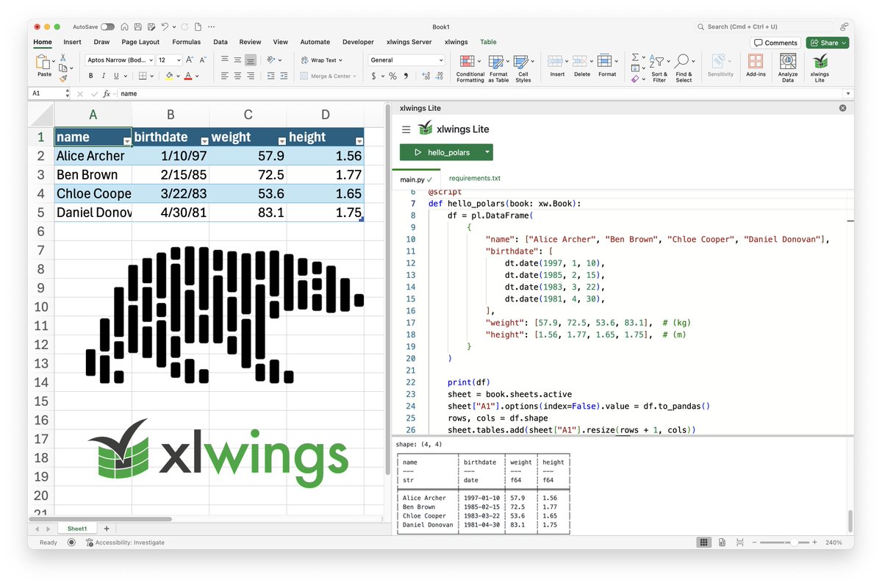Open the font dropdown showing Aptos Narrow
The image size is (882, 586).
tap(118, 60)
